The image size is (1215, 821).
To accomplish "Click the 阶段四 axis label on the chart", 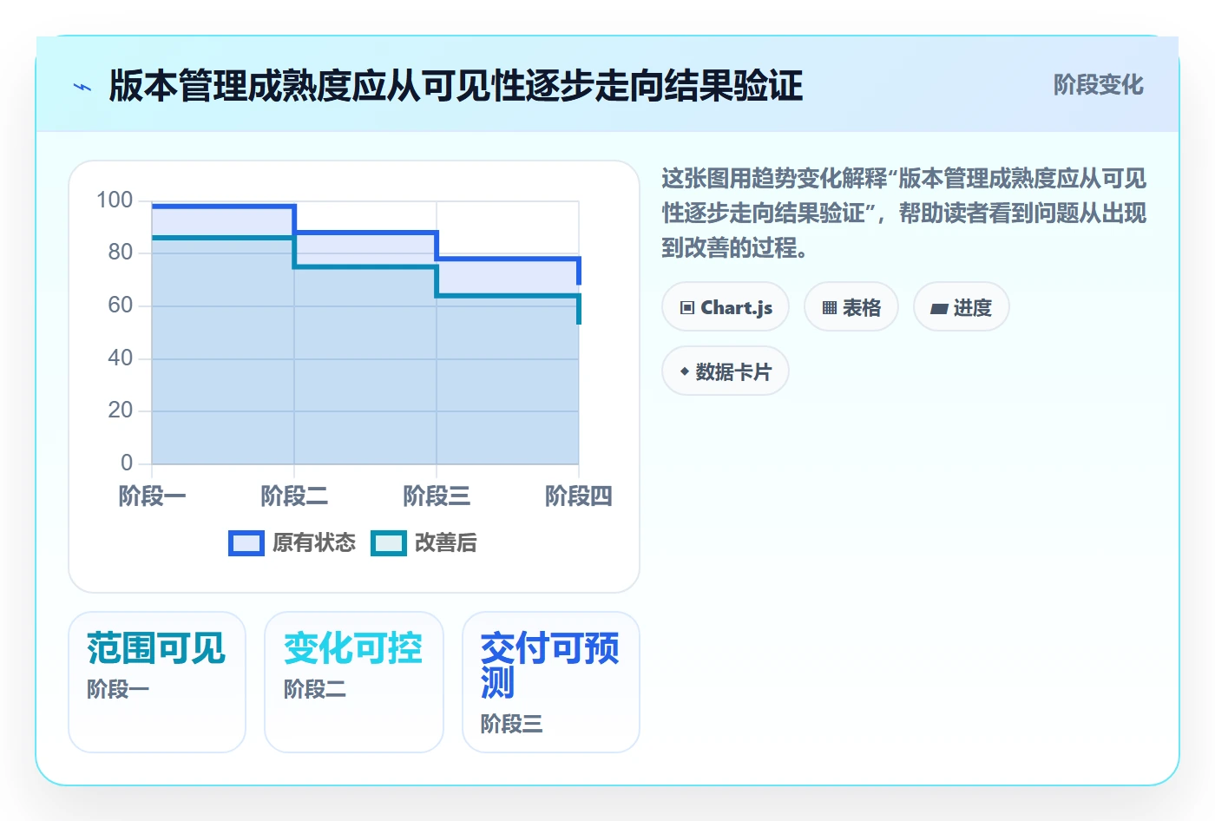I will [579, 496].
